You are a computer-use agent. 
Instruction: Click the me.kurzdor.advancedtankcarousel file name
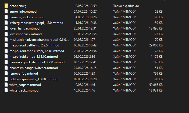(39, 40)
